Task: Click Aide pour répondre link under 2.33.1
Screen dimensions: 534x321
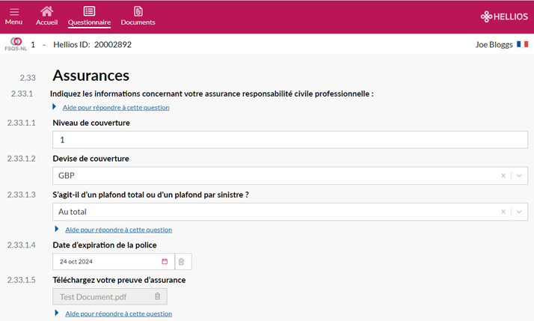Action: coord(116,107)
